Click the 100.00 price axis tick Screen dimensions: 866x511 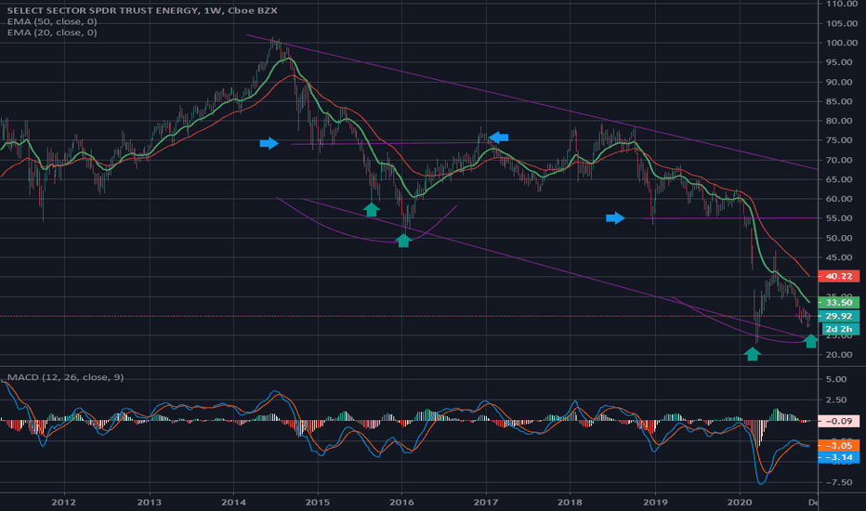point(841,43)
